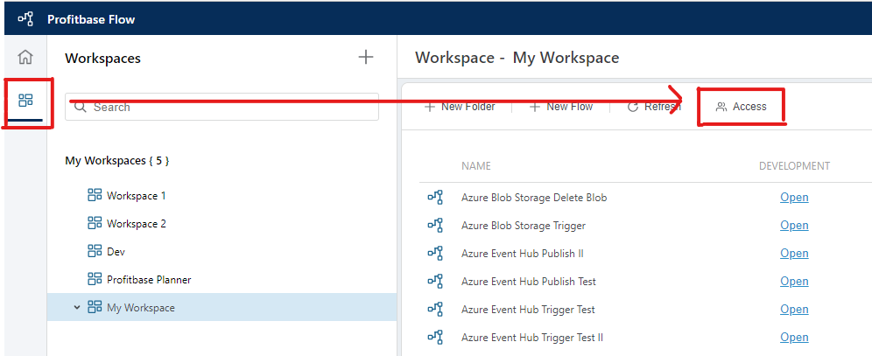Click the icon beside Profitbase Planner workspace
The width and height of the screenshot is (872, 356).
95,280
